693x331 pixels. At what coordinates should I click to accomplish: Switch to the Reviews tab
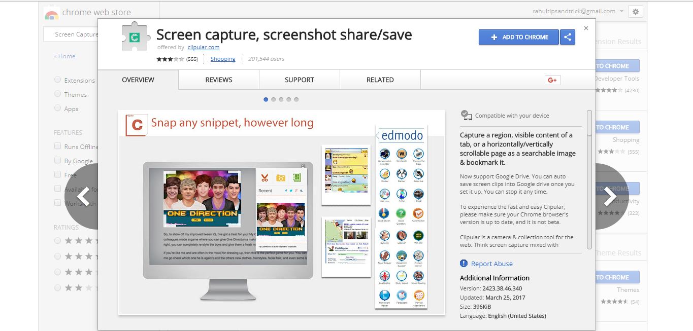coord(219,80)
